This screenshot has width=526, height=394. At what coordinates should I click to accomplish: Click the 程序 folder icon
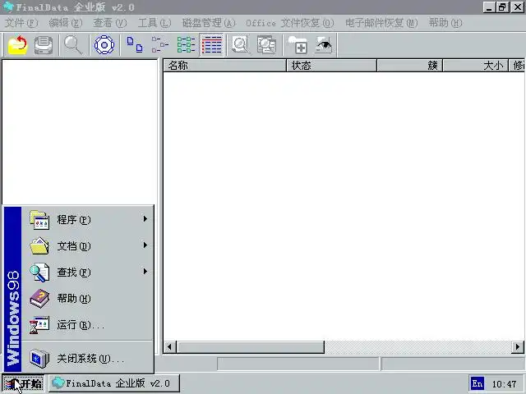tap(39, 220)
